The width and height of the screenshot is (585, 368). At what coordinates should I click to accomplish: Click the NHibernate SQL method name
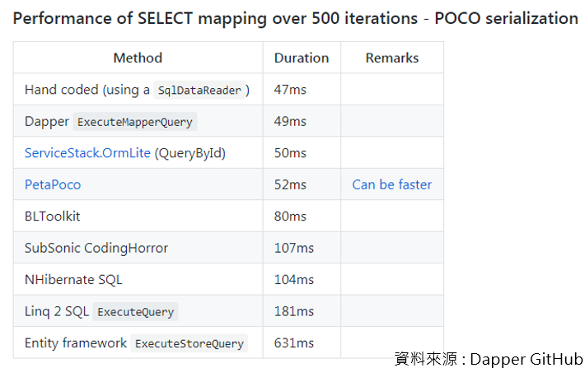pyautogui.click(x=73, y=280)
